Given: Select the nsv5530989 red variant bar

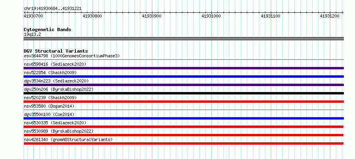Looking at the screenshot, I should 183,135.
